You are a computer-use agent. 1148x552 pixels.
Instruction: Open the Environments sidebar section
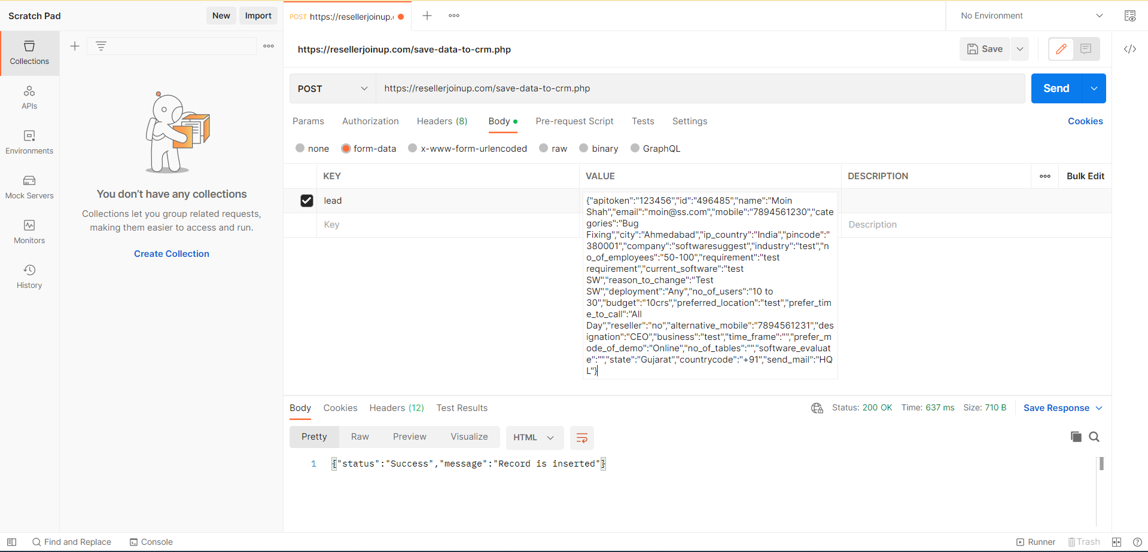coord(29,143)
